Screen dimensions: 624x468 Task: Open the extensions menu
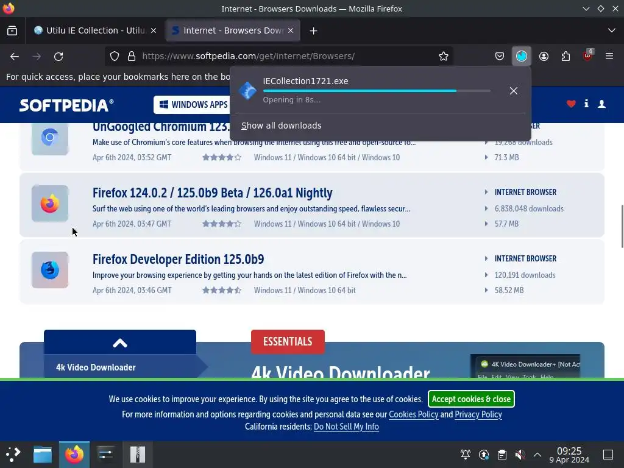click(x=565, y=57)
